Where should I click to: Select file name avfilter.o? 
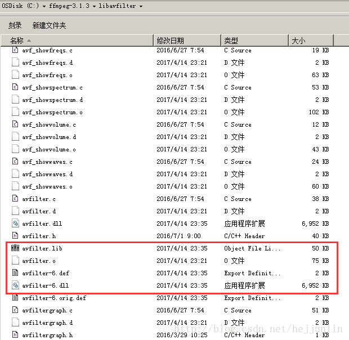39,261
